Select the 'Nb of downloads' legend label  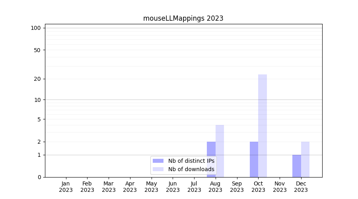click(x=191, y=169)
